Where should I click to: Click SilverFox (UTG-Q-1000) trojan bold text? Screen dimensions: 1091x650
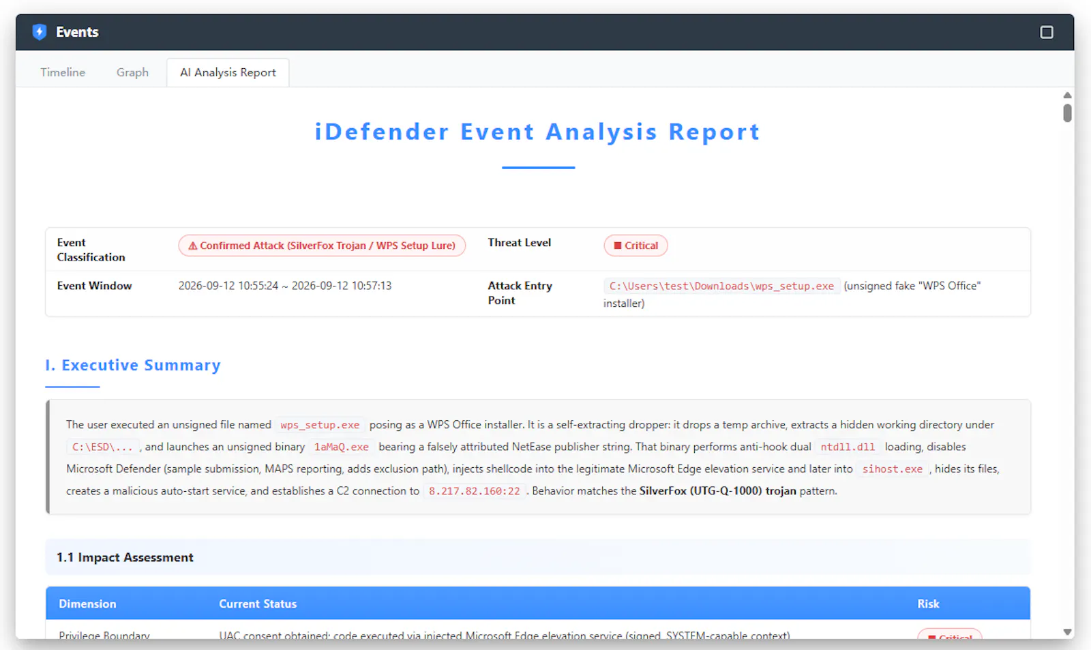pyautogui.click(x=717, y=491)
